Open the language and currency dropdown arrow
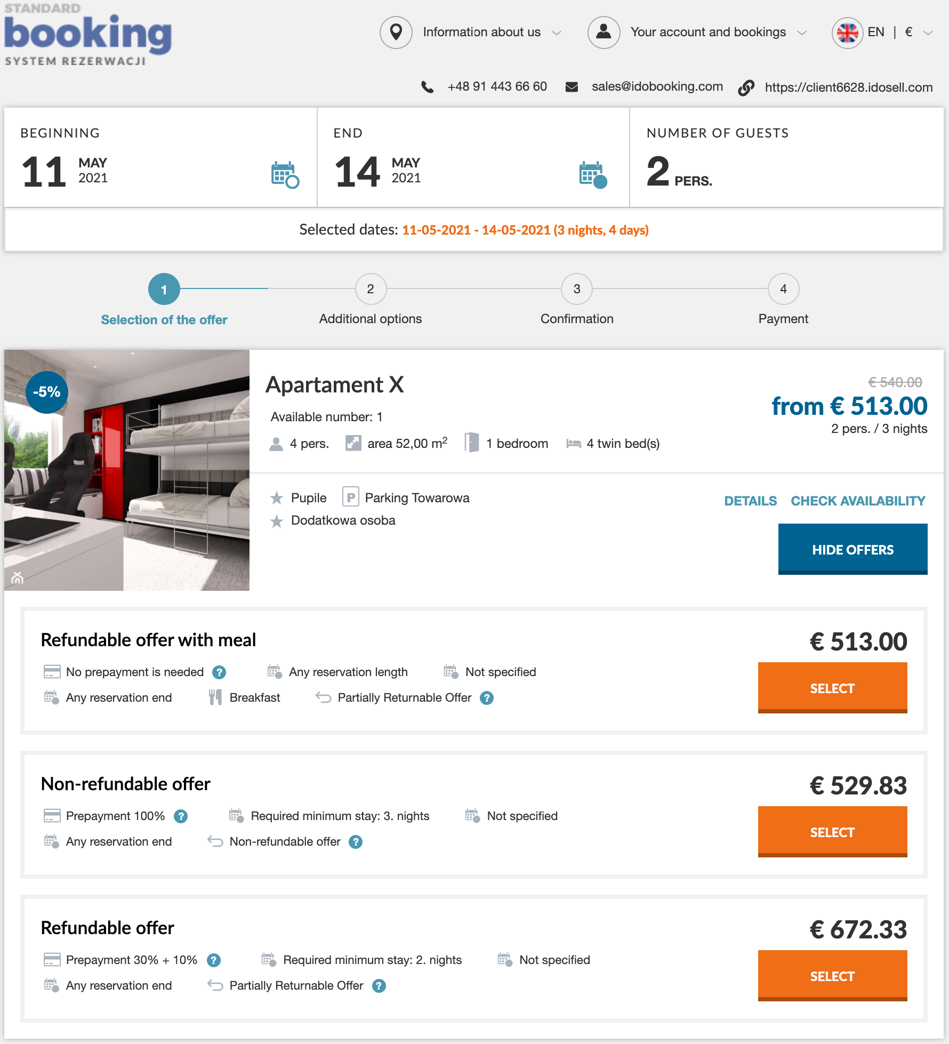Viewport: 949px width, 1044px height. [928, 33]
